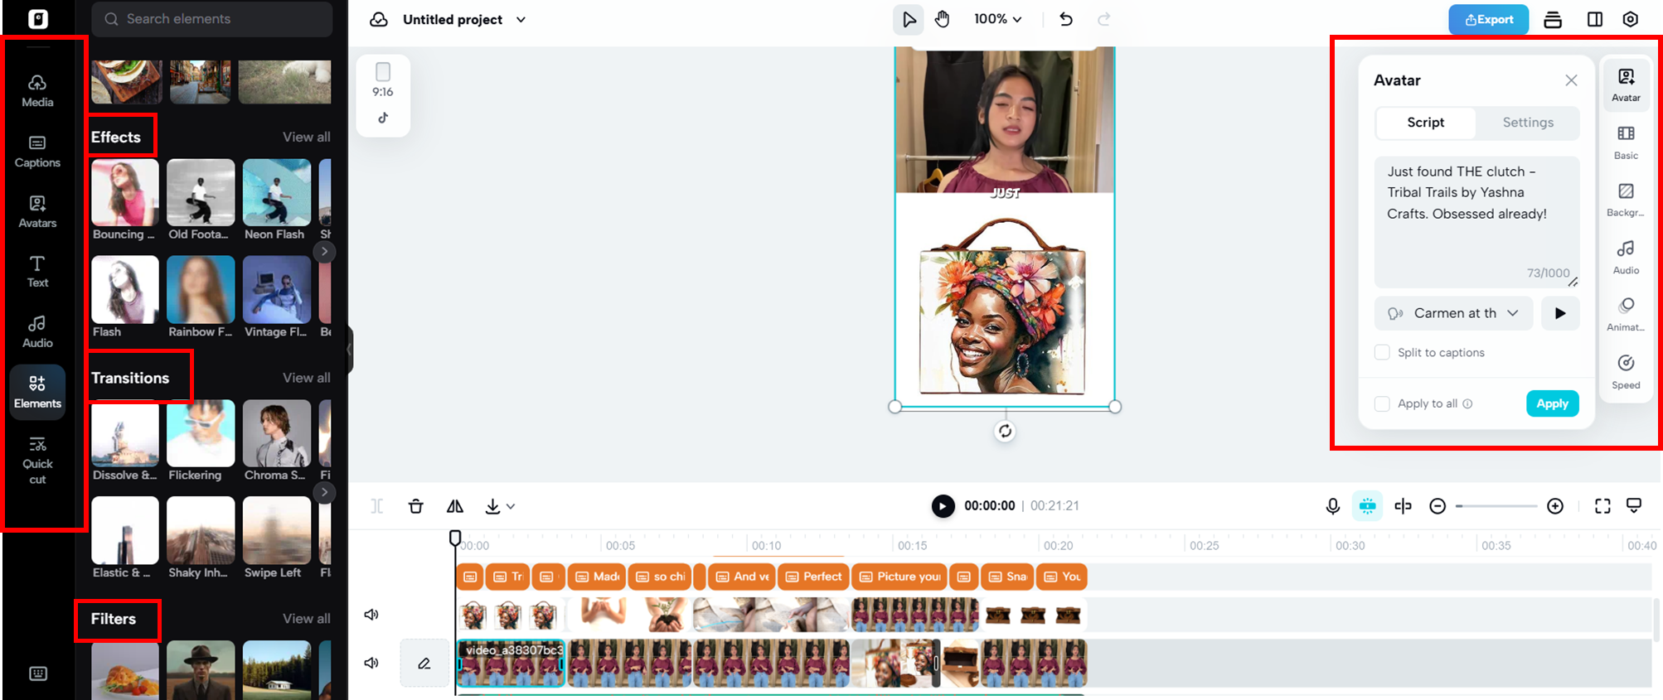Screen dimensions: 1663x700
Task: Open the Quick cut tool
Action: tap(37, 460)
